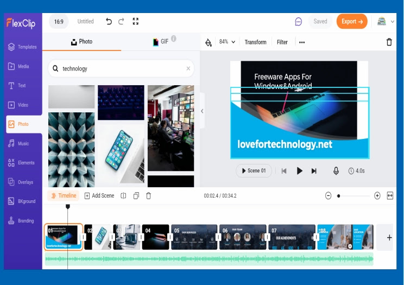Click the technology search field
Screen dimensions: 404x285
click(x=121, y=68)
